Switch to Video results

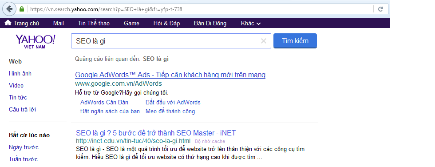[16, 85]
